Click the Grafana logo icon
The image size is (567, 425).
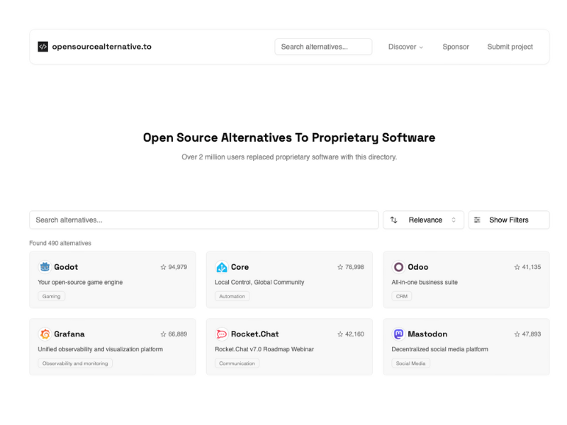(45, 334)
